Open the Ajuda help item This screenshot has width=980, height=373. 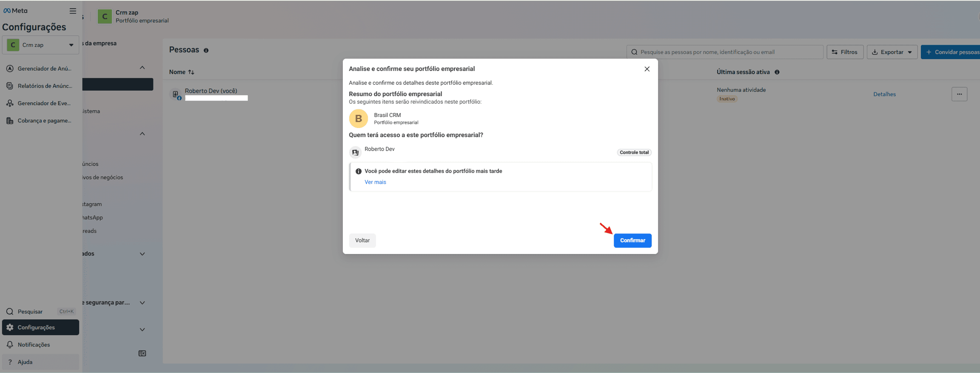40,362
